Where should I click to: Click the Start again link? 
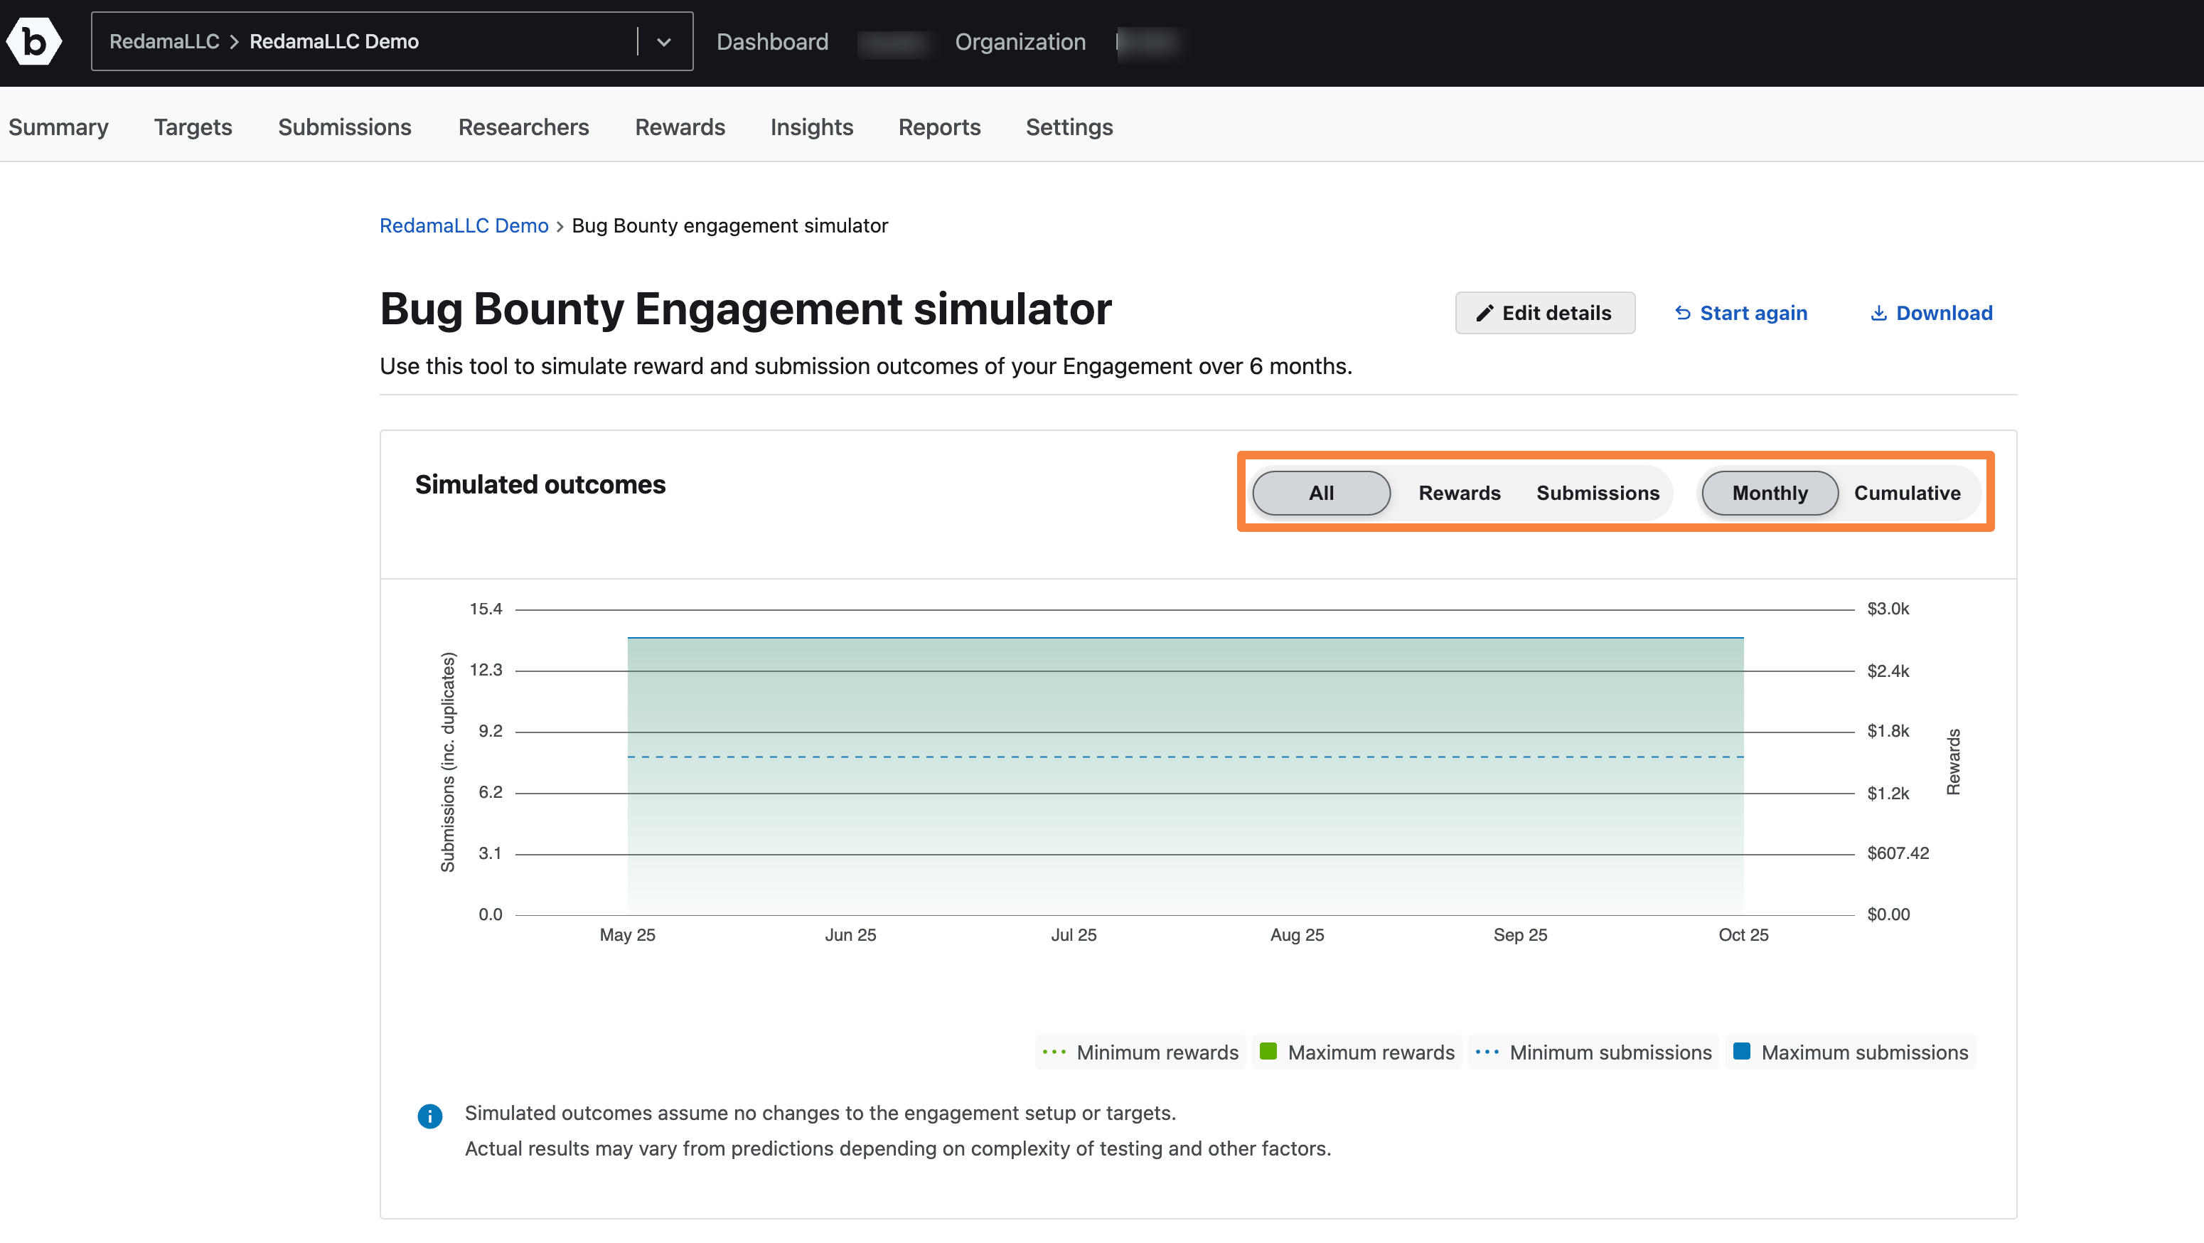pyautogui.click(x=1741, y=313)
